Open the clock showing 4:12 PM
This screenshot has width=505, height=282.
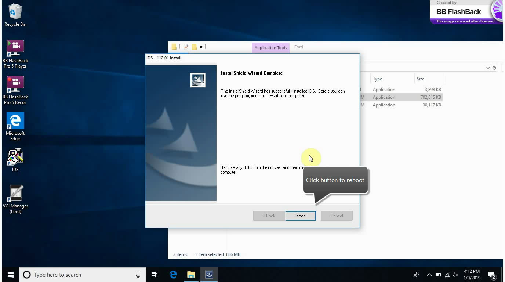tap(472, 275)
